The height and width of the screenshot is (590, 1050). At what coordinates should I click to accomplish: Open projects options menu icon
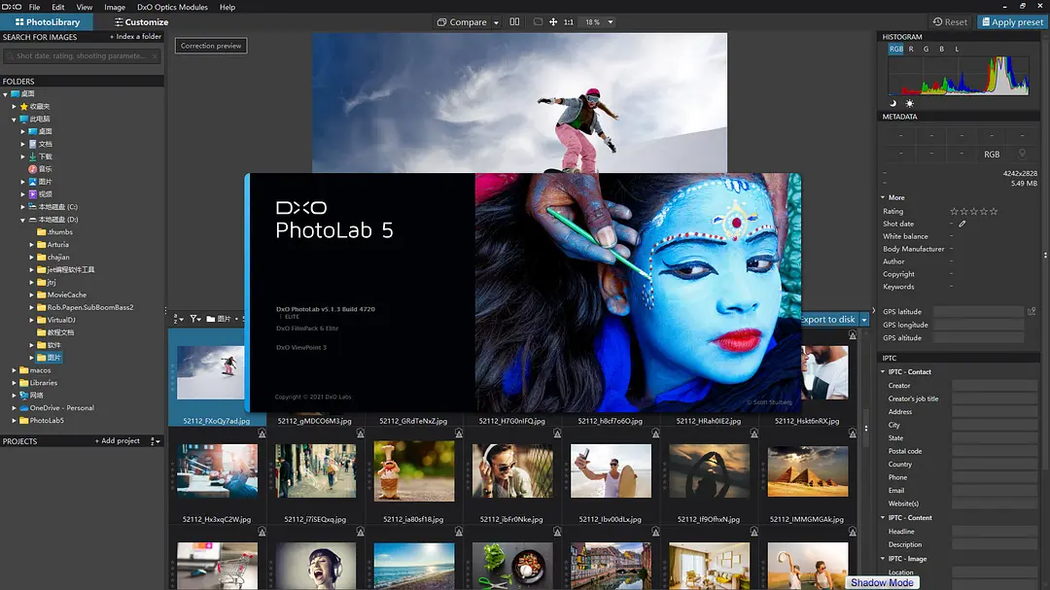click(x=154, y=440)
